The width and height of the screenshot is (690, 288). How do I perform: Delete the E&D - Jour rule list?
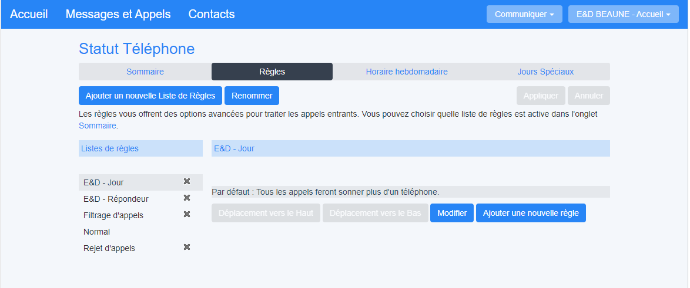(x=187, y=182)
